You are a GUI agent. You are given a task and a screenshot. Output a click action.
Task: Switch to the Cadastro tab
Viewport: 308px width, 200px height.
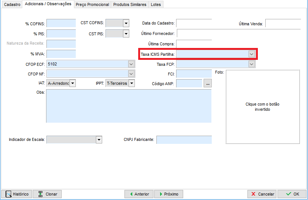(x=12, y=4)
